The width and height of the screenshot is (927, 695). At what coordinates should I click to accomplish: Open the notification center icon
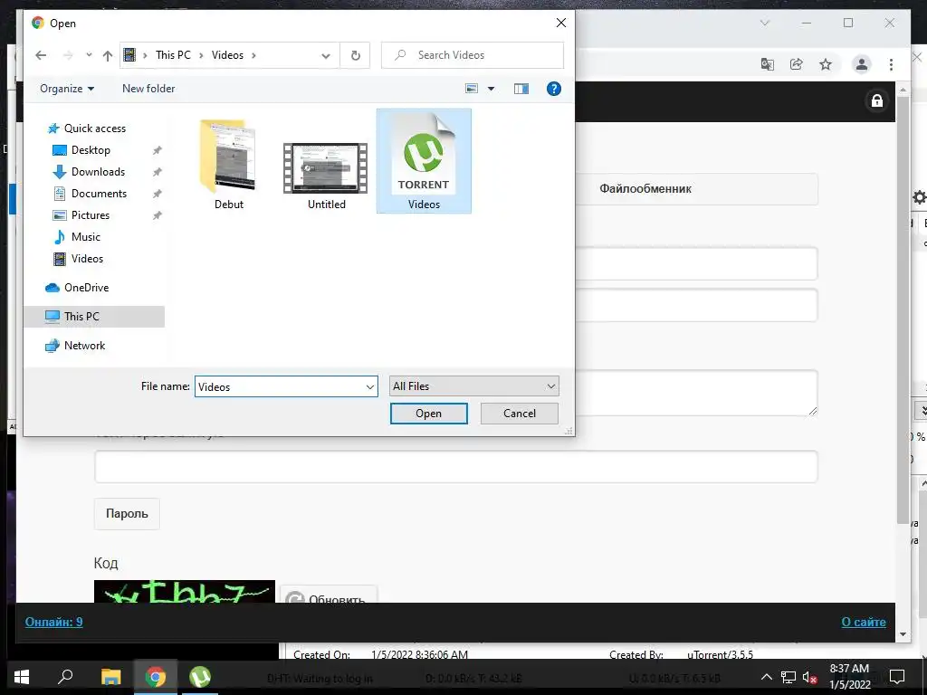click(897, 677)
